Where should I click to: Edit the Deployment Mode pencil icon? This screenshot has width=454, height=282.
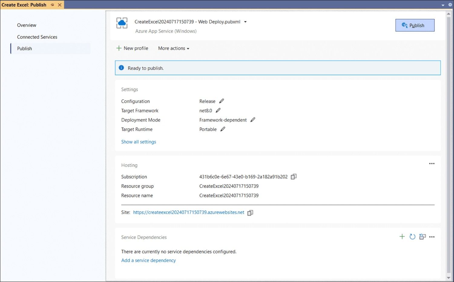[253, 120]
